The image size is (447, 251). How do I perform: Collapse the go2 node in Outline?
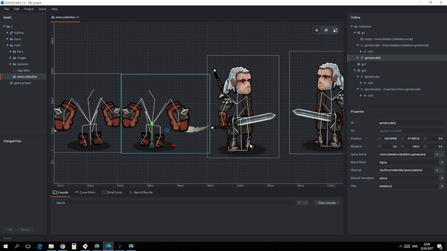click(x=355, y=70)
